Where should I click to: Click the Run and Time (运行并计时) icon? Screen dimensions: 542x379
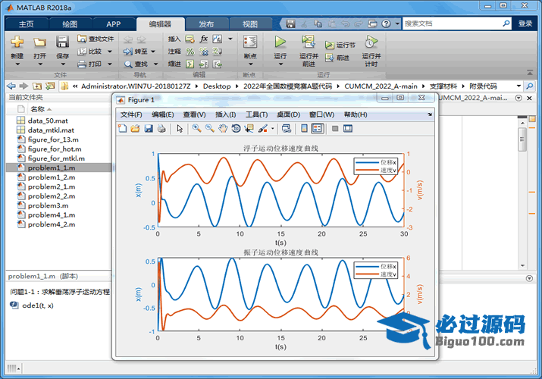pos(371,42)
